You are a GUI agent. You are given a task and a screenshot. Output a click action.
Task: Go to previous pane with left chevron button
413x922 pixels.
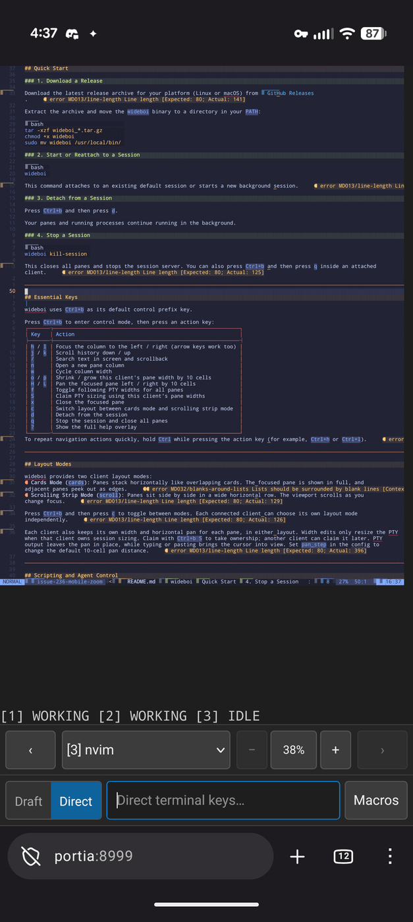30,749
